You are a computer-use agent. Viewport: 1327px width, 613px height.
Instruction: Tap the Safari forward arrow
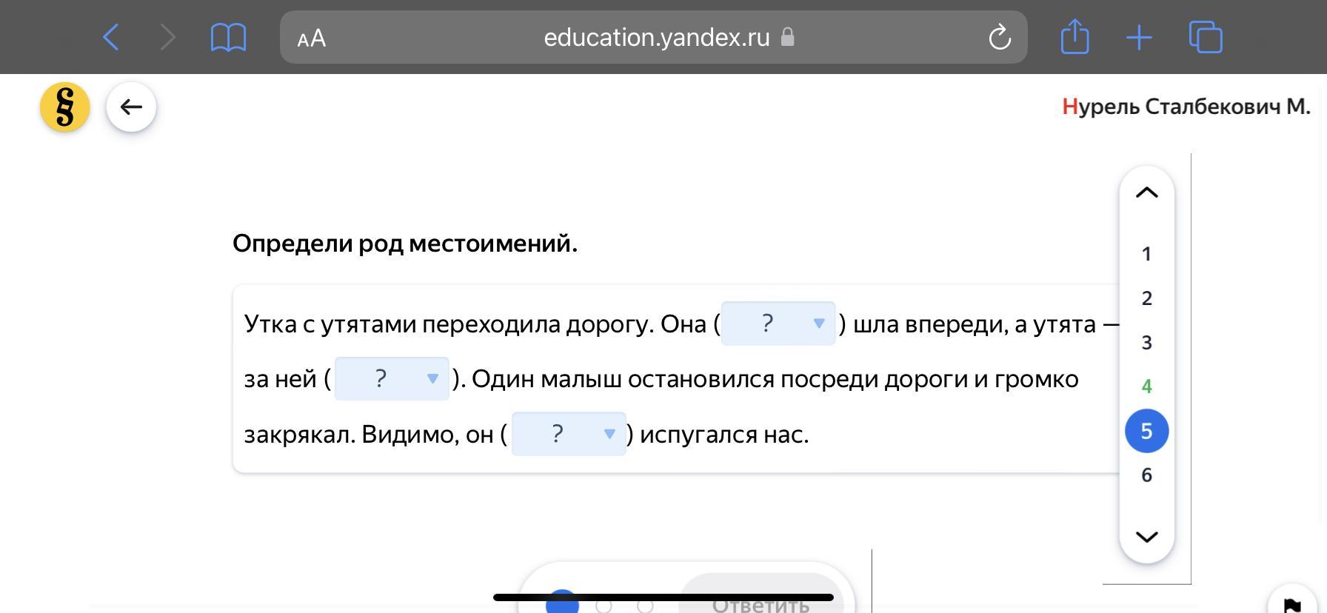[x=168, y=37]
